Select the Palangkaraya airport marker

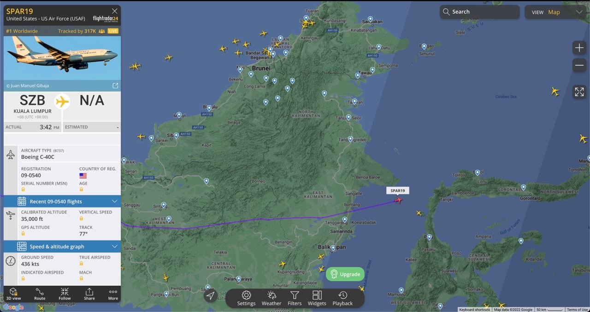pos(238,279)
